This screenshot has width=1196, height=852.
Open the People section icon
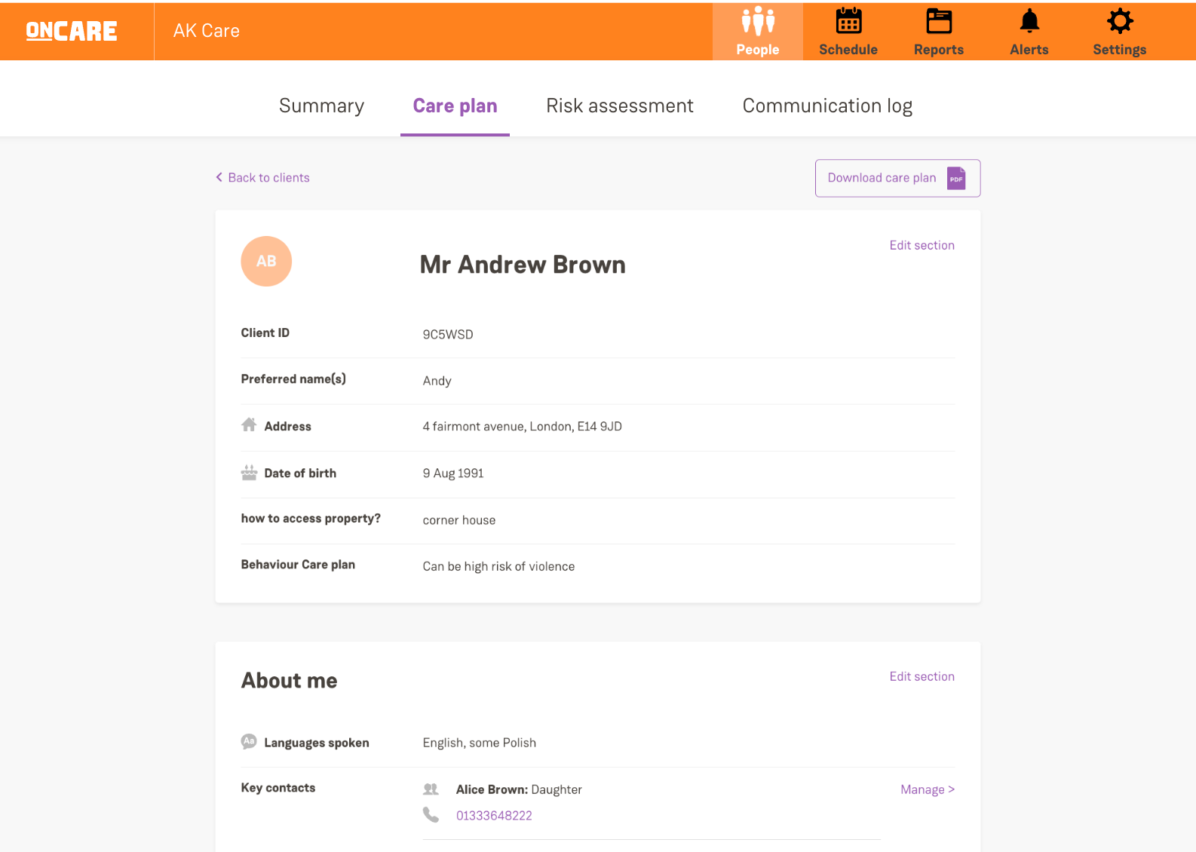757,22
